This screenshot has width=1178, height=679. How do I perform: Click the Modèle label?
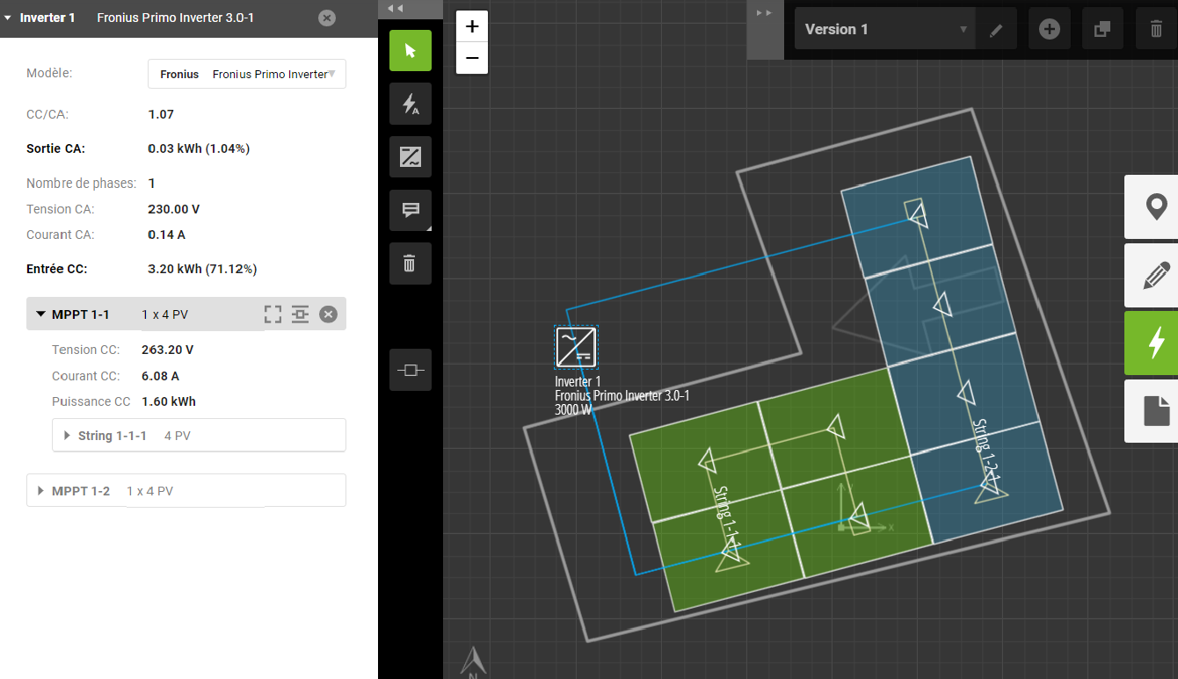49,73
